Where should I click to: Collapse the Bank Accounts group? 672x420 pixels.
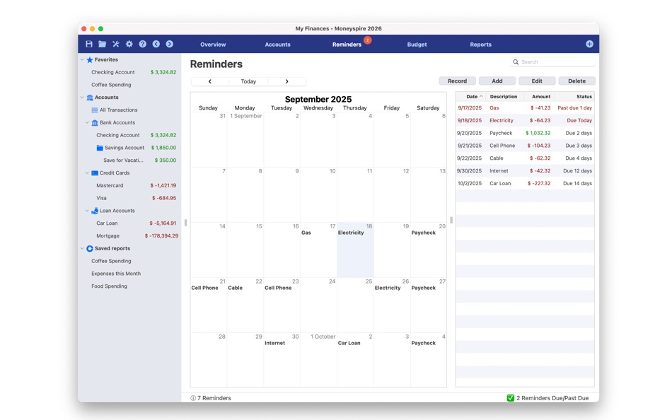87,122
